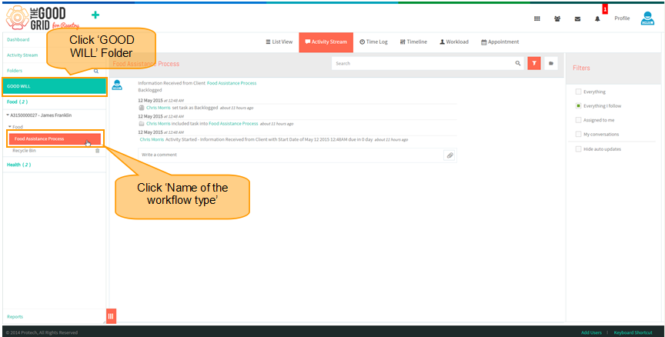Image resolution: width=665 pixels, height=337 pixels.
Task: Click the orange sidebar collapse handle
Action: coord(111,315)
